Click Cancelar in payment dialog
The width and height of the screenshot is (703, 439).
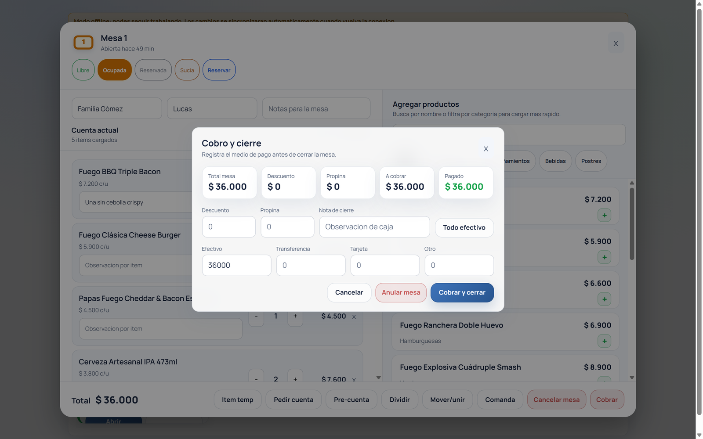point(349,292)
